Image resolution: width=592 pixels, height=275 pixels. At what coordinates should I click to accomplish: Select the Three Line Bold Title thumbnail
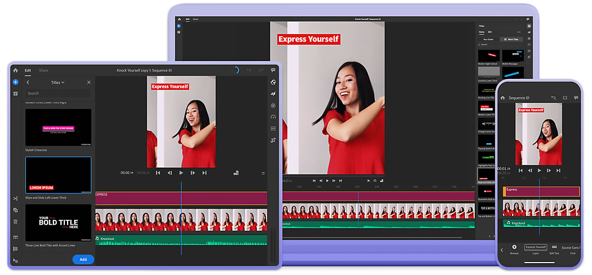pos(58,223)
